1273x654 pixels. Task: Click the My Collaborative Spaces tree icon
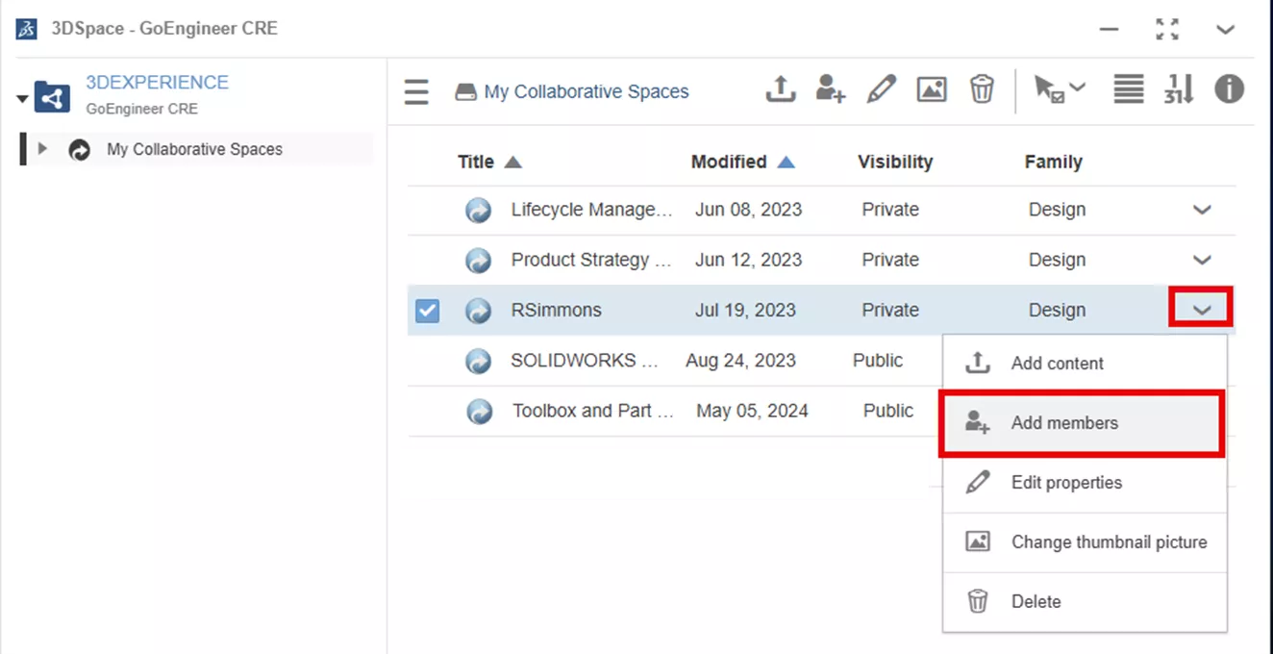pos(79,150)
